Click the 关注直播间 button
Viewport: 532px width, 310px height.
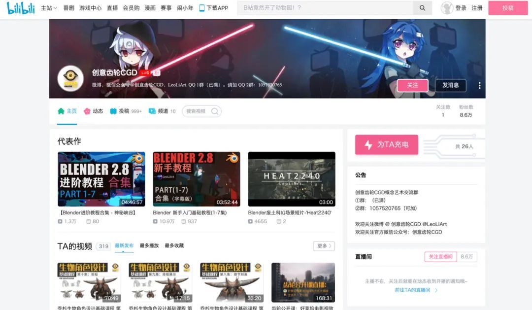pyautogui.click(x=441, y=257)
